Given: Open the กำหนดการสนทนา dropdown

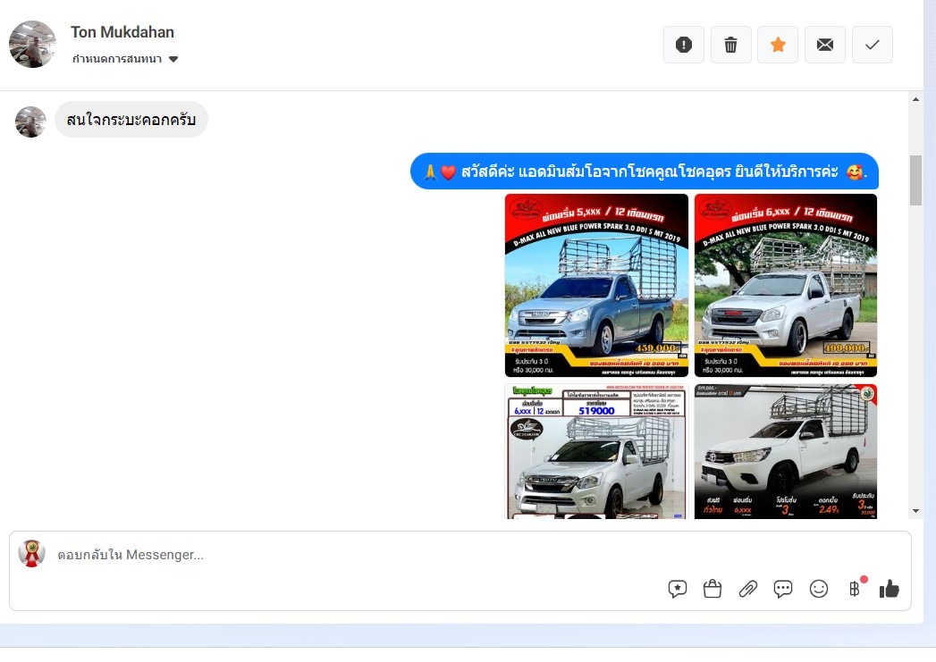Looking at the screenshot, I should coord(125,59).
